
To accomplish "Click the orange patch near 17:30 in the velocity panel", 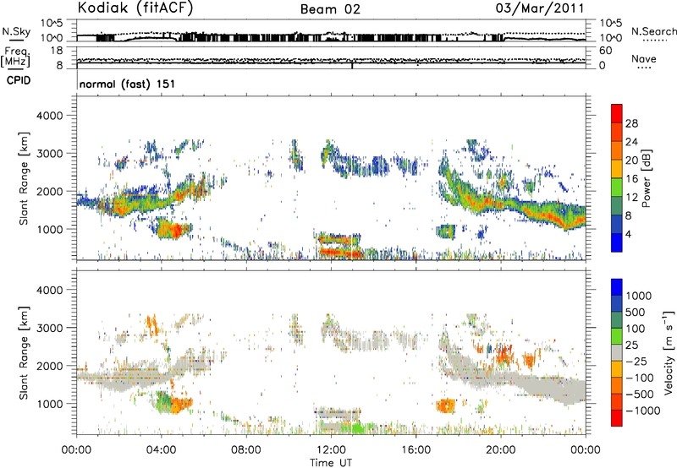I will coord(446,405).
